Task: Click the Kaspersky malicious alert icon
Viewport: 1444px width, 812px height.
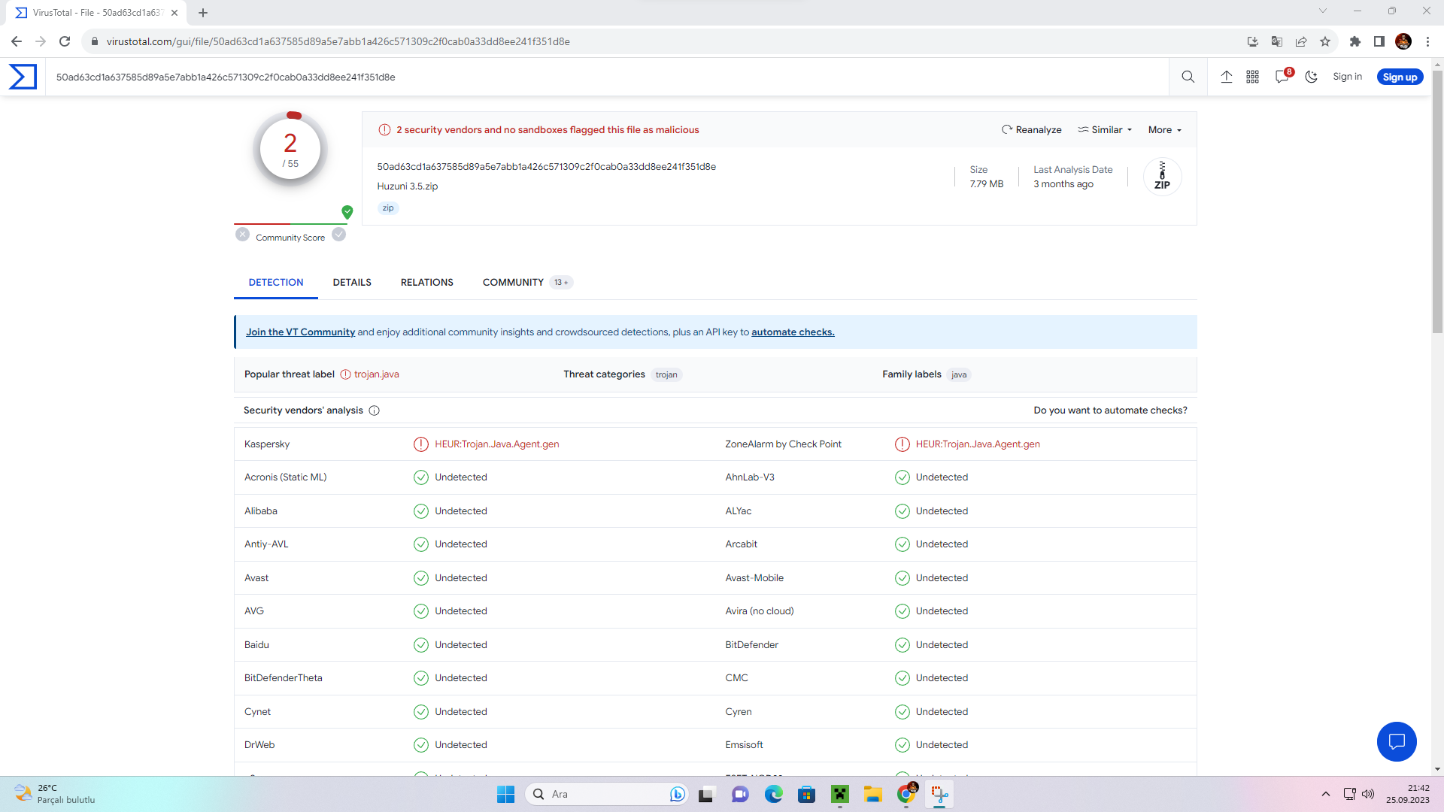Action: pyautogui.click(x=421, y=444)
